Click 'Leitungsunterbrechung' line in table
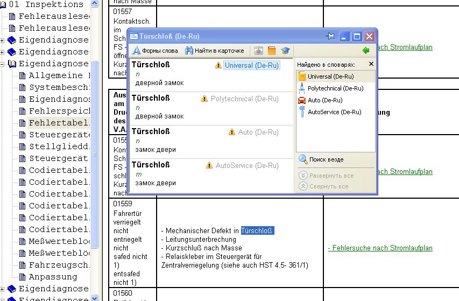Image resolution: width=459 pixels, height=301 pixels. [x=199, y=240]
